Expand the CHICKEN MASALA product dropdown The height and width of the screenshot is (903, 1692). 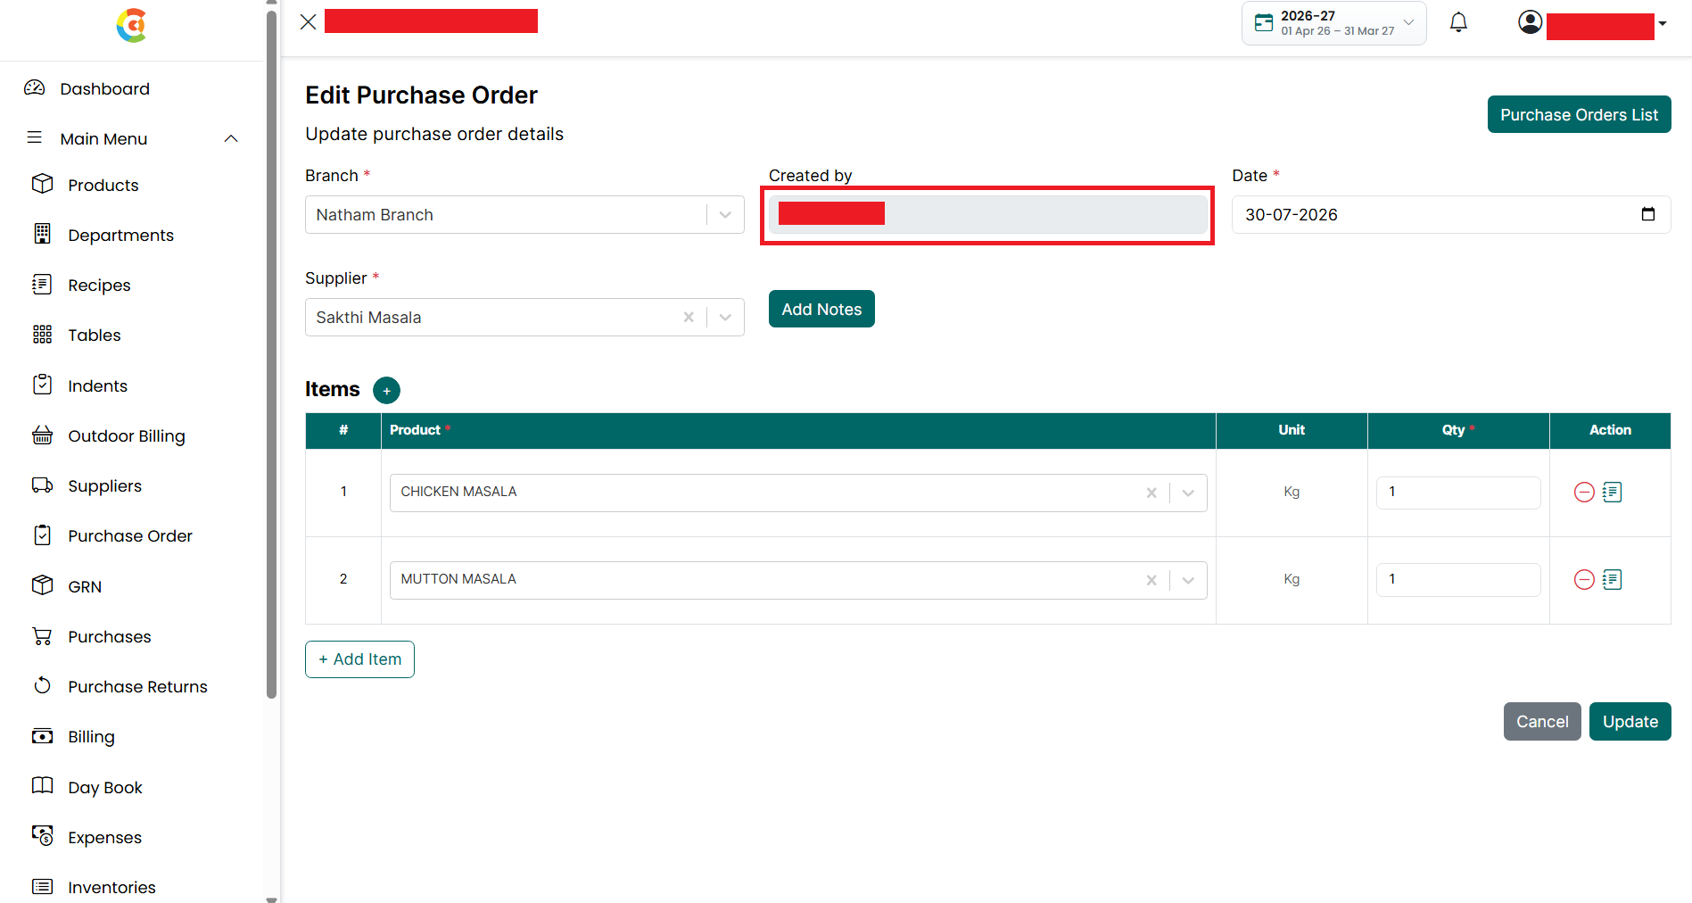coord(1188,493)
